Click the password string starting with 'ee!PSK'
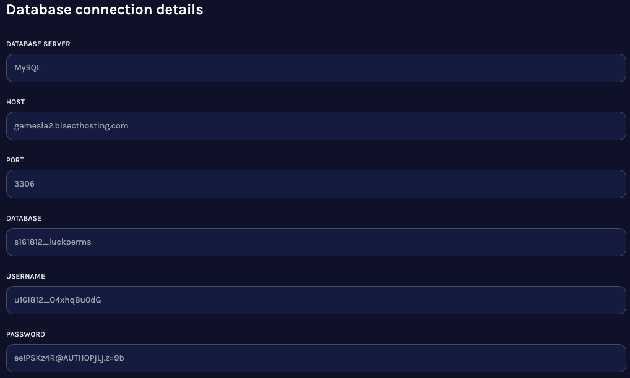This screenshot has height=378, width=630. (69, 358)
